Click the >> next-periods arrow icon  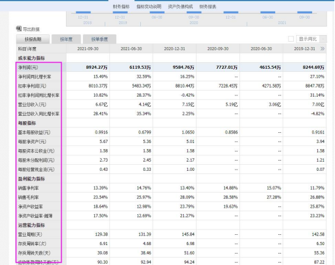point(322,49)
